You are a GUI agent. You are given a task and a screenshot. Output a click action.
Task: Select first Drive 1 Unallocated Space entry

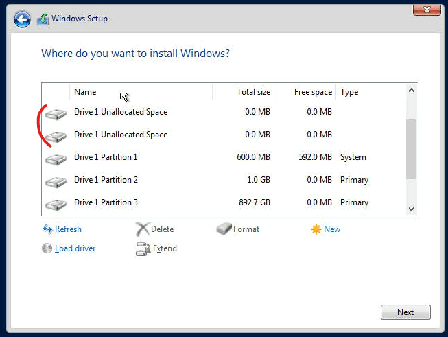224,112
